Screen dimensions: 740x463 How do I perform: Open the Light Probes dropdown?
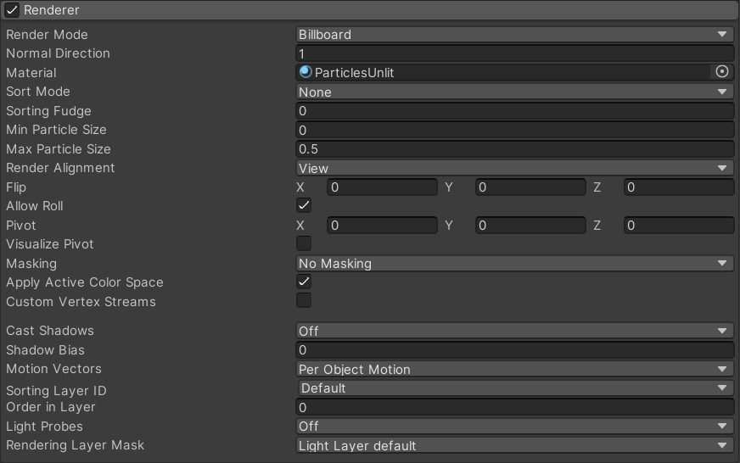pyautogui.click(x=515, y=427)
